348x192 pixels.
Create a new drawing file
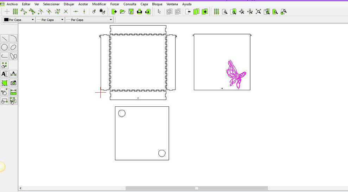[114, 12]
